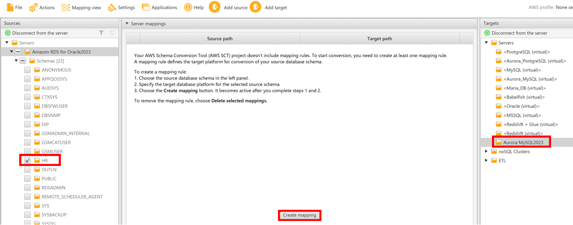This screenshot has width=573, height=225.
Task: Check the DIP schema checkbox
Action: click(27, 124)
